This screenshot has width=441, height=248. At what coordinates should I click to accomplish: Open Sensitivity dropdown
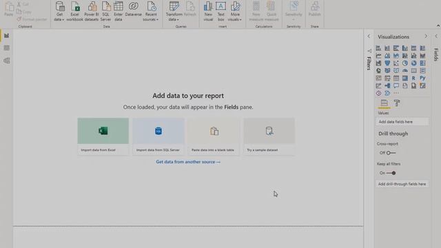pyautogui.click(x=294, y=11)
